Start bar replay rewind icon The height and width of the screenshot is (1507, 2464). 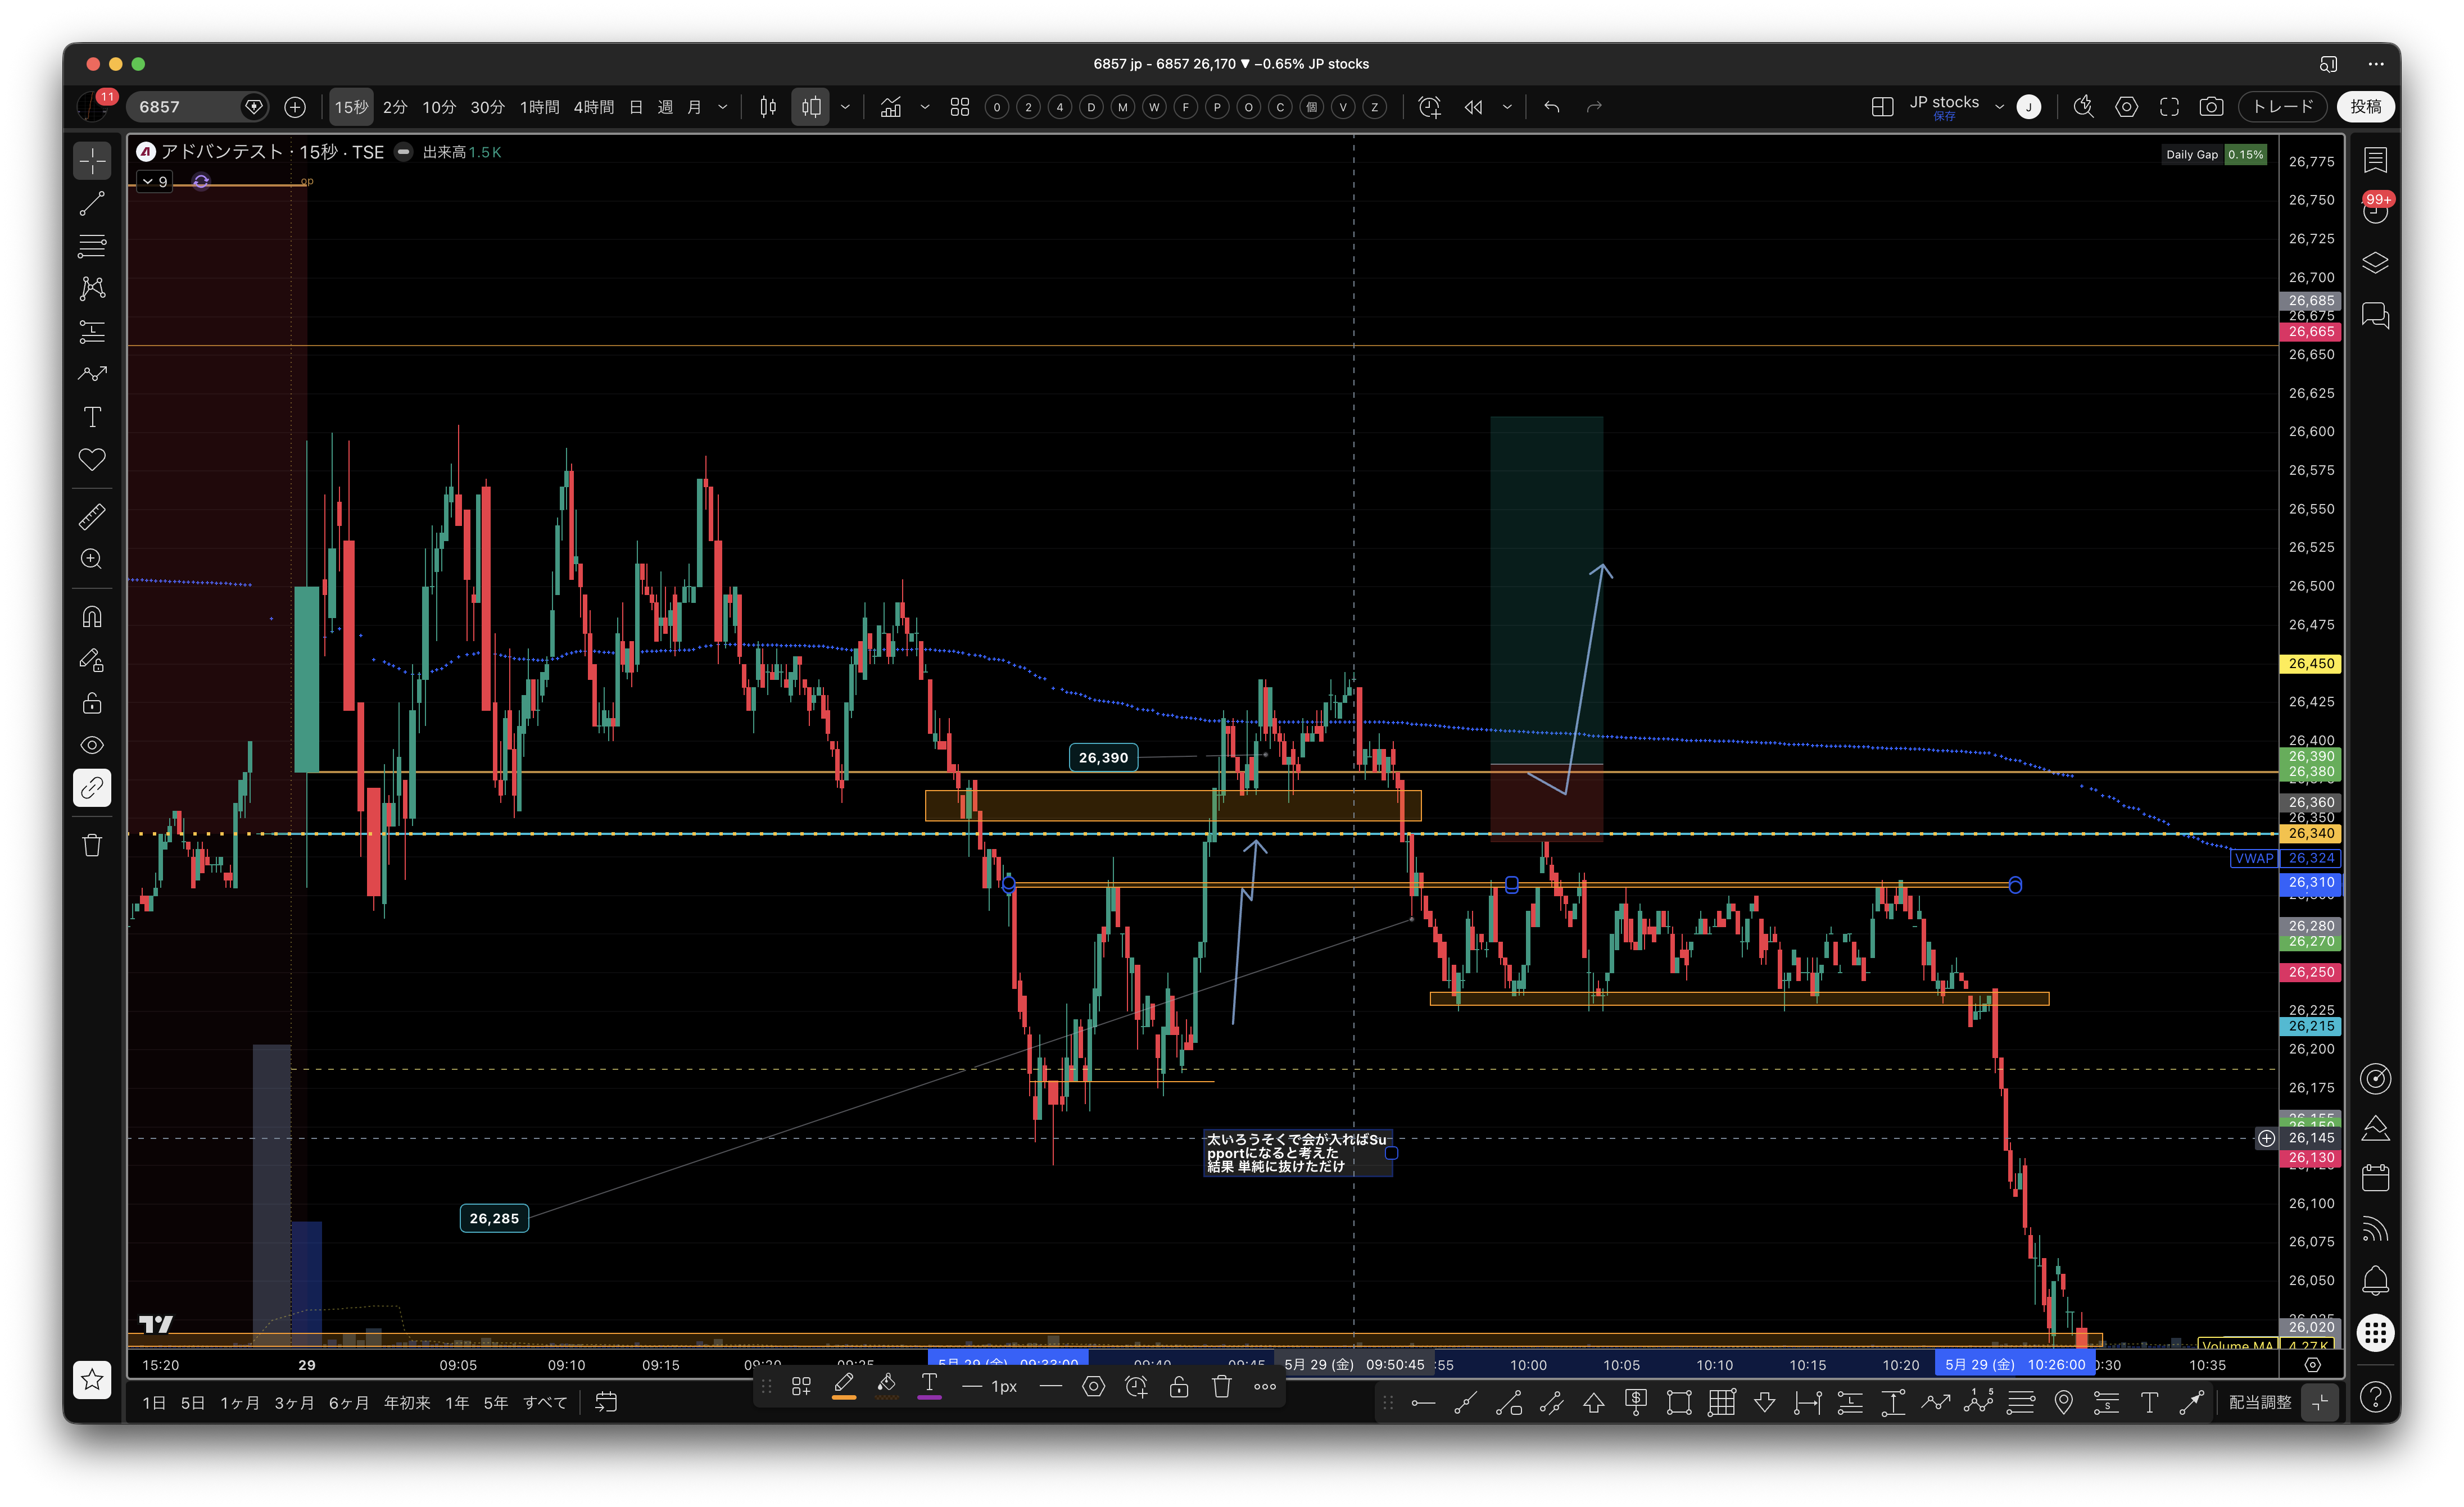[1474, 107]
